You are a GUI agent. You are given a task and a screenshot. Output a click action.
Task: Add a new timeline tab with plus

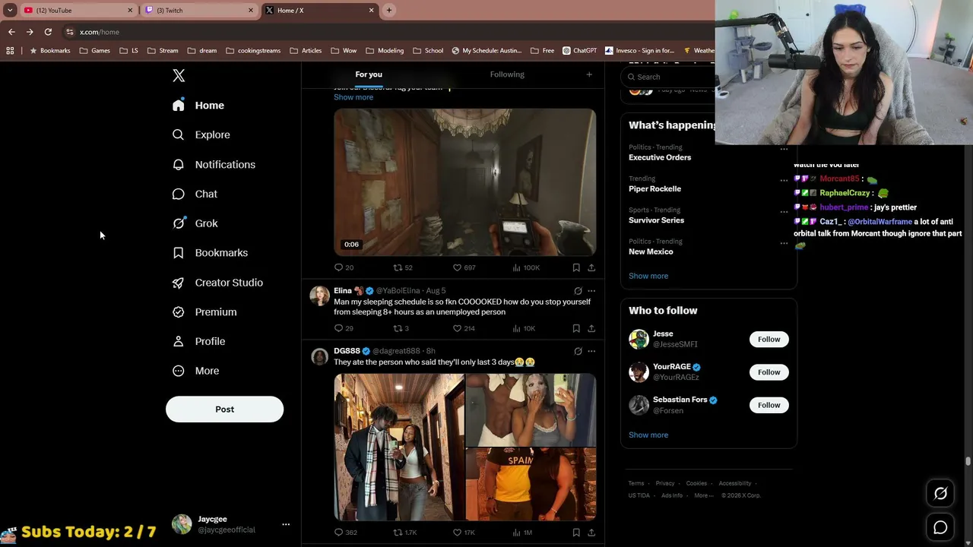[589, 74]
